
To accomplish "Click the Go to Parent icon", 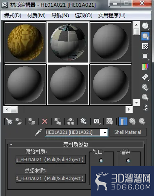I will click(132, 121).
